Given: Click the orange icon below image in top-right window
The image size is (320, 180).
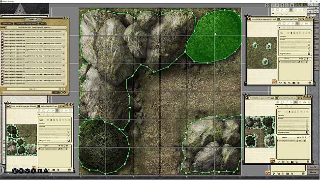Looking at the screenshot, I should click(x=274, y=82).
